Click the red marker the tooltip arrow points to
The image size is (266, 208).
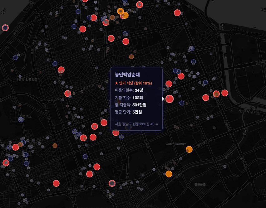point(170,99)
